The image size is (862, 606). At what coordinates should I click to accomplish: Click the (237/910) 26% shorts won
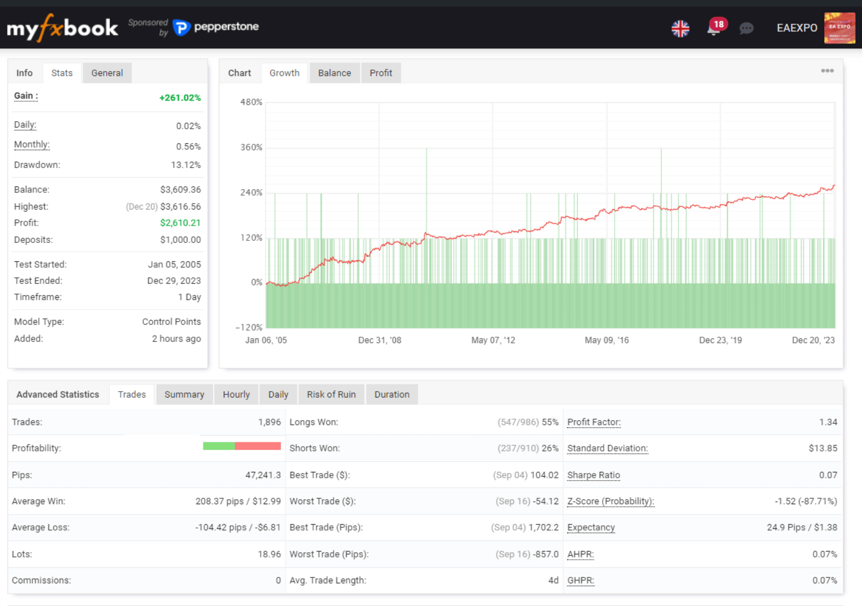coord(528,448)
